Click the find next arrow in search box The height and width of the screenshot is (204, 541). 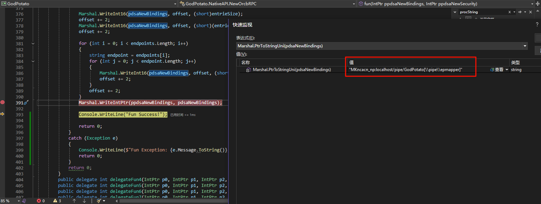pos(520,12)
